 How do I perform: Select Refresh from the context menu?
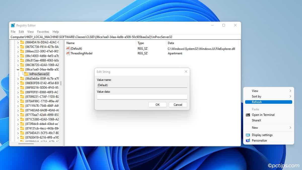click(x=257, y=102)
